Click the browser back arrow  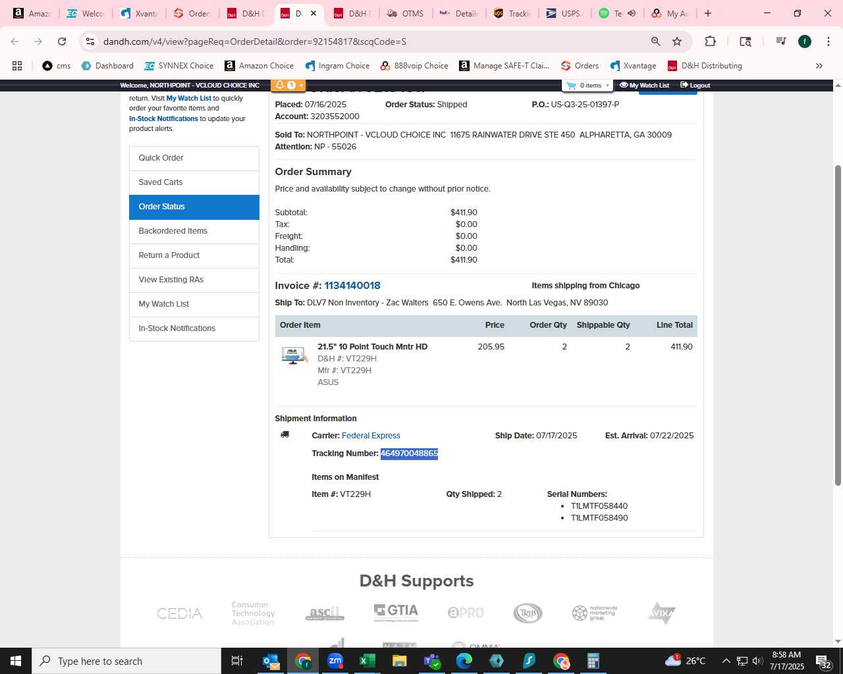pyautogui.click(x=14, y=41)
